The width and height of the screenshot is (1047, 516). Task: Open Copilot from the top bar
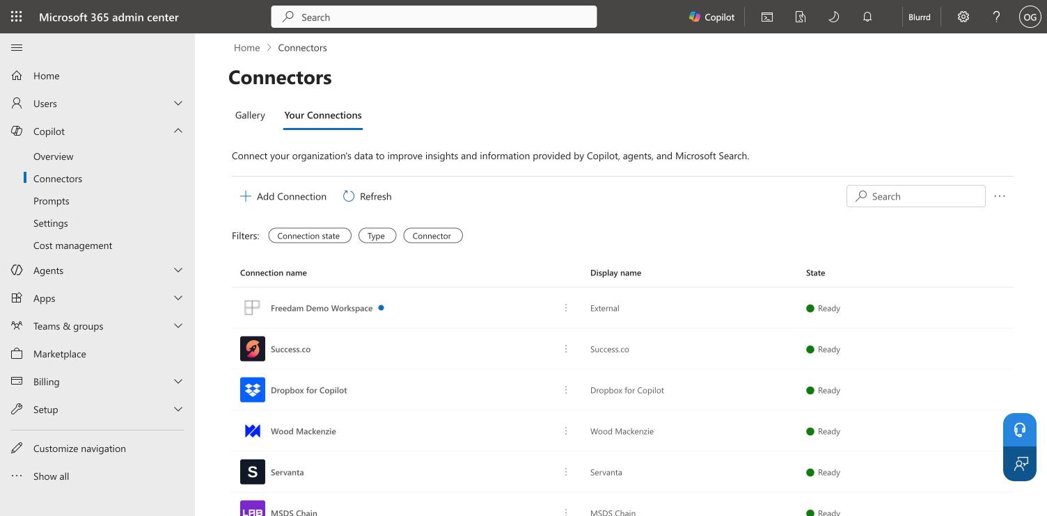(x=711, y=17)
